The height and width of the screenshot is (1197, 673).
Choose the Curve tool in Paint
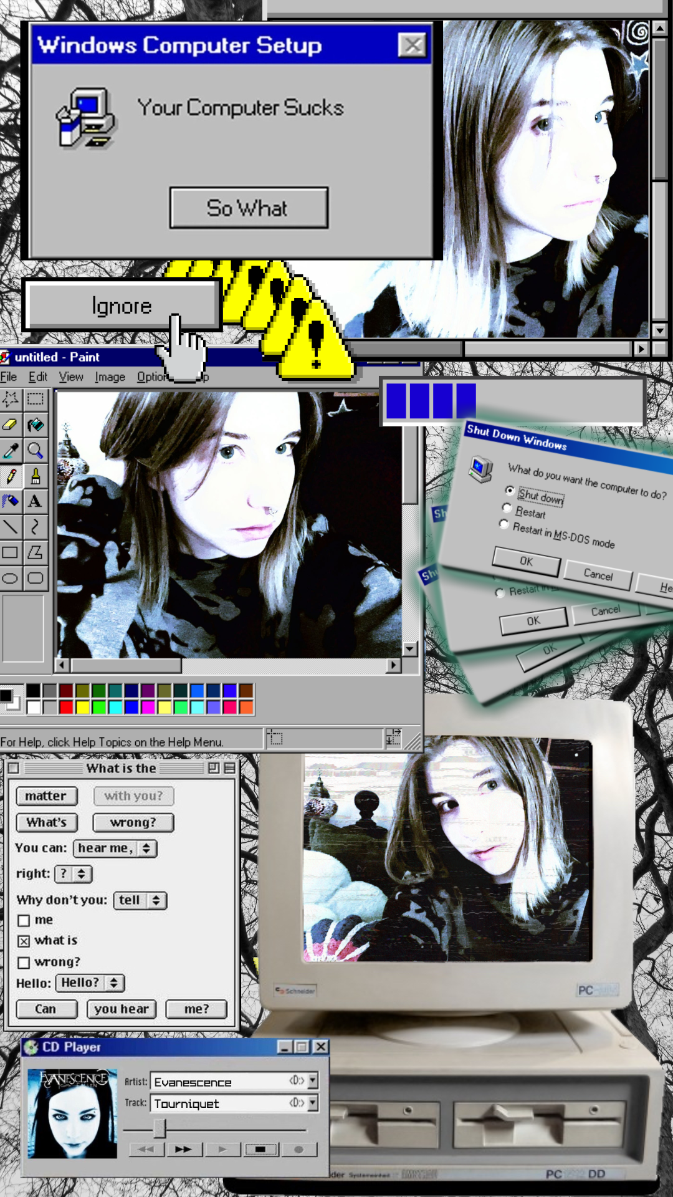pyautogui.click(x=36, y=527)
